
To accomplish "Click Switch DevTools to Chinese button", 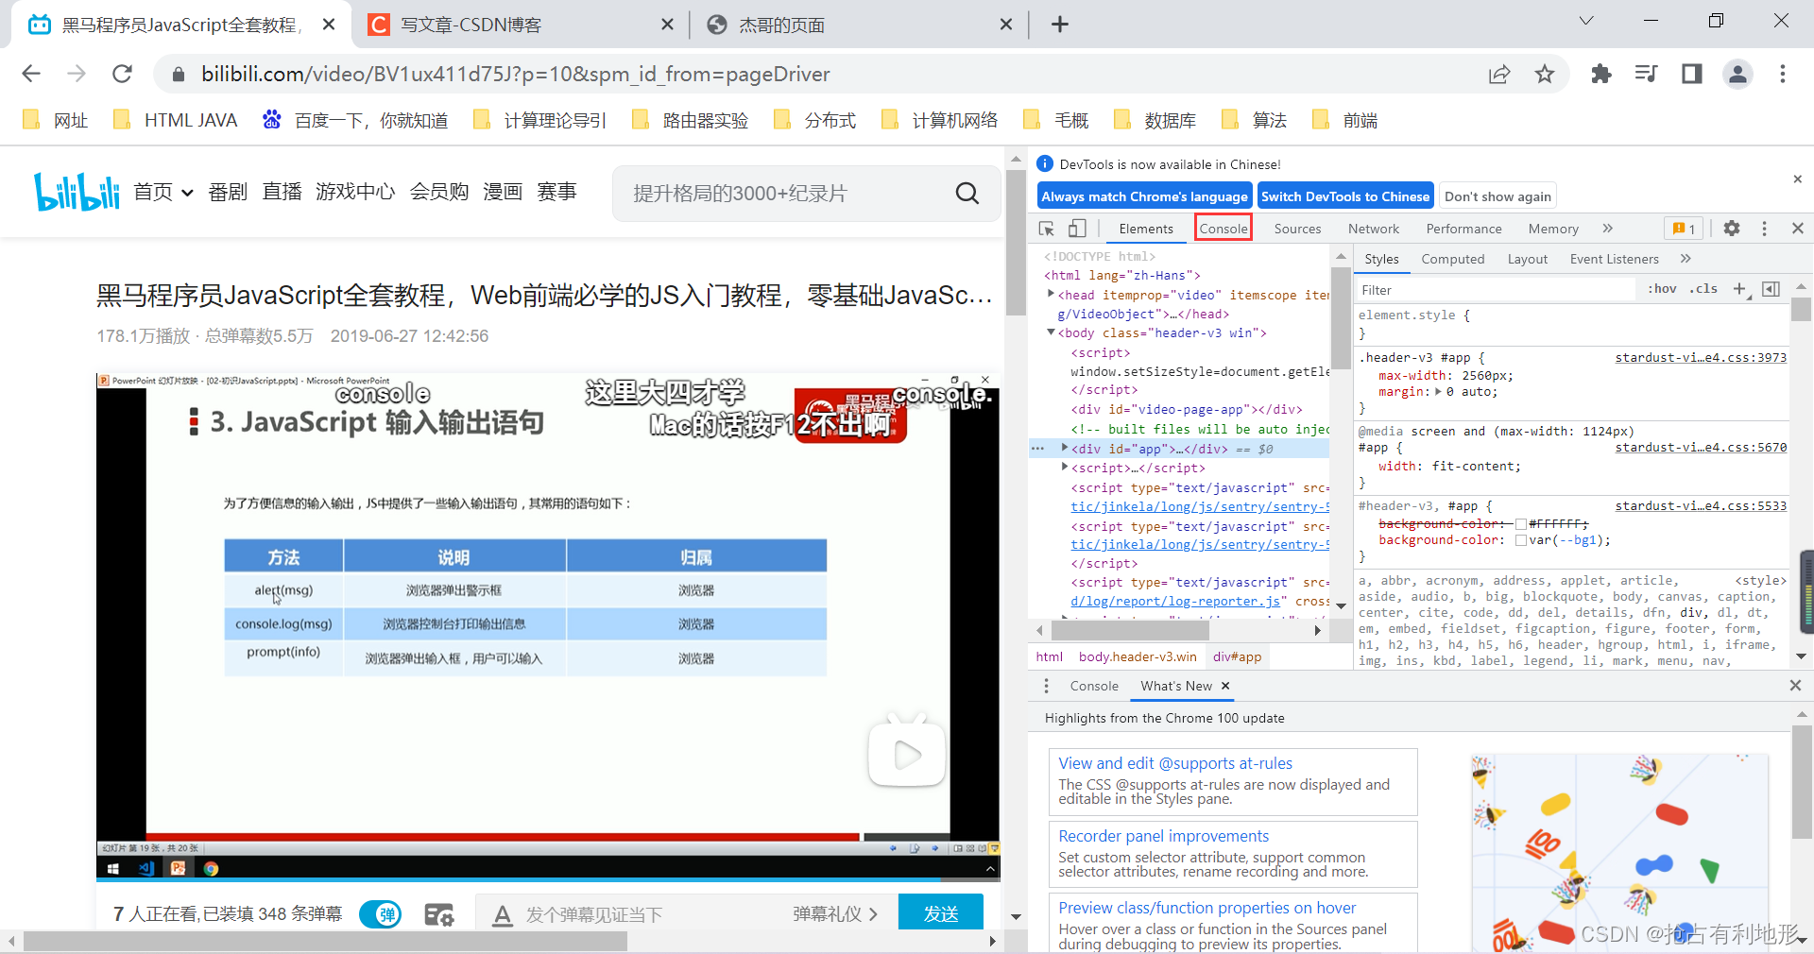I will (1345, 196).
